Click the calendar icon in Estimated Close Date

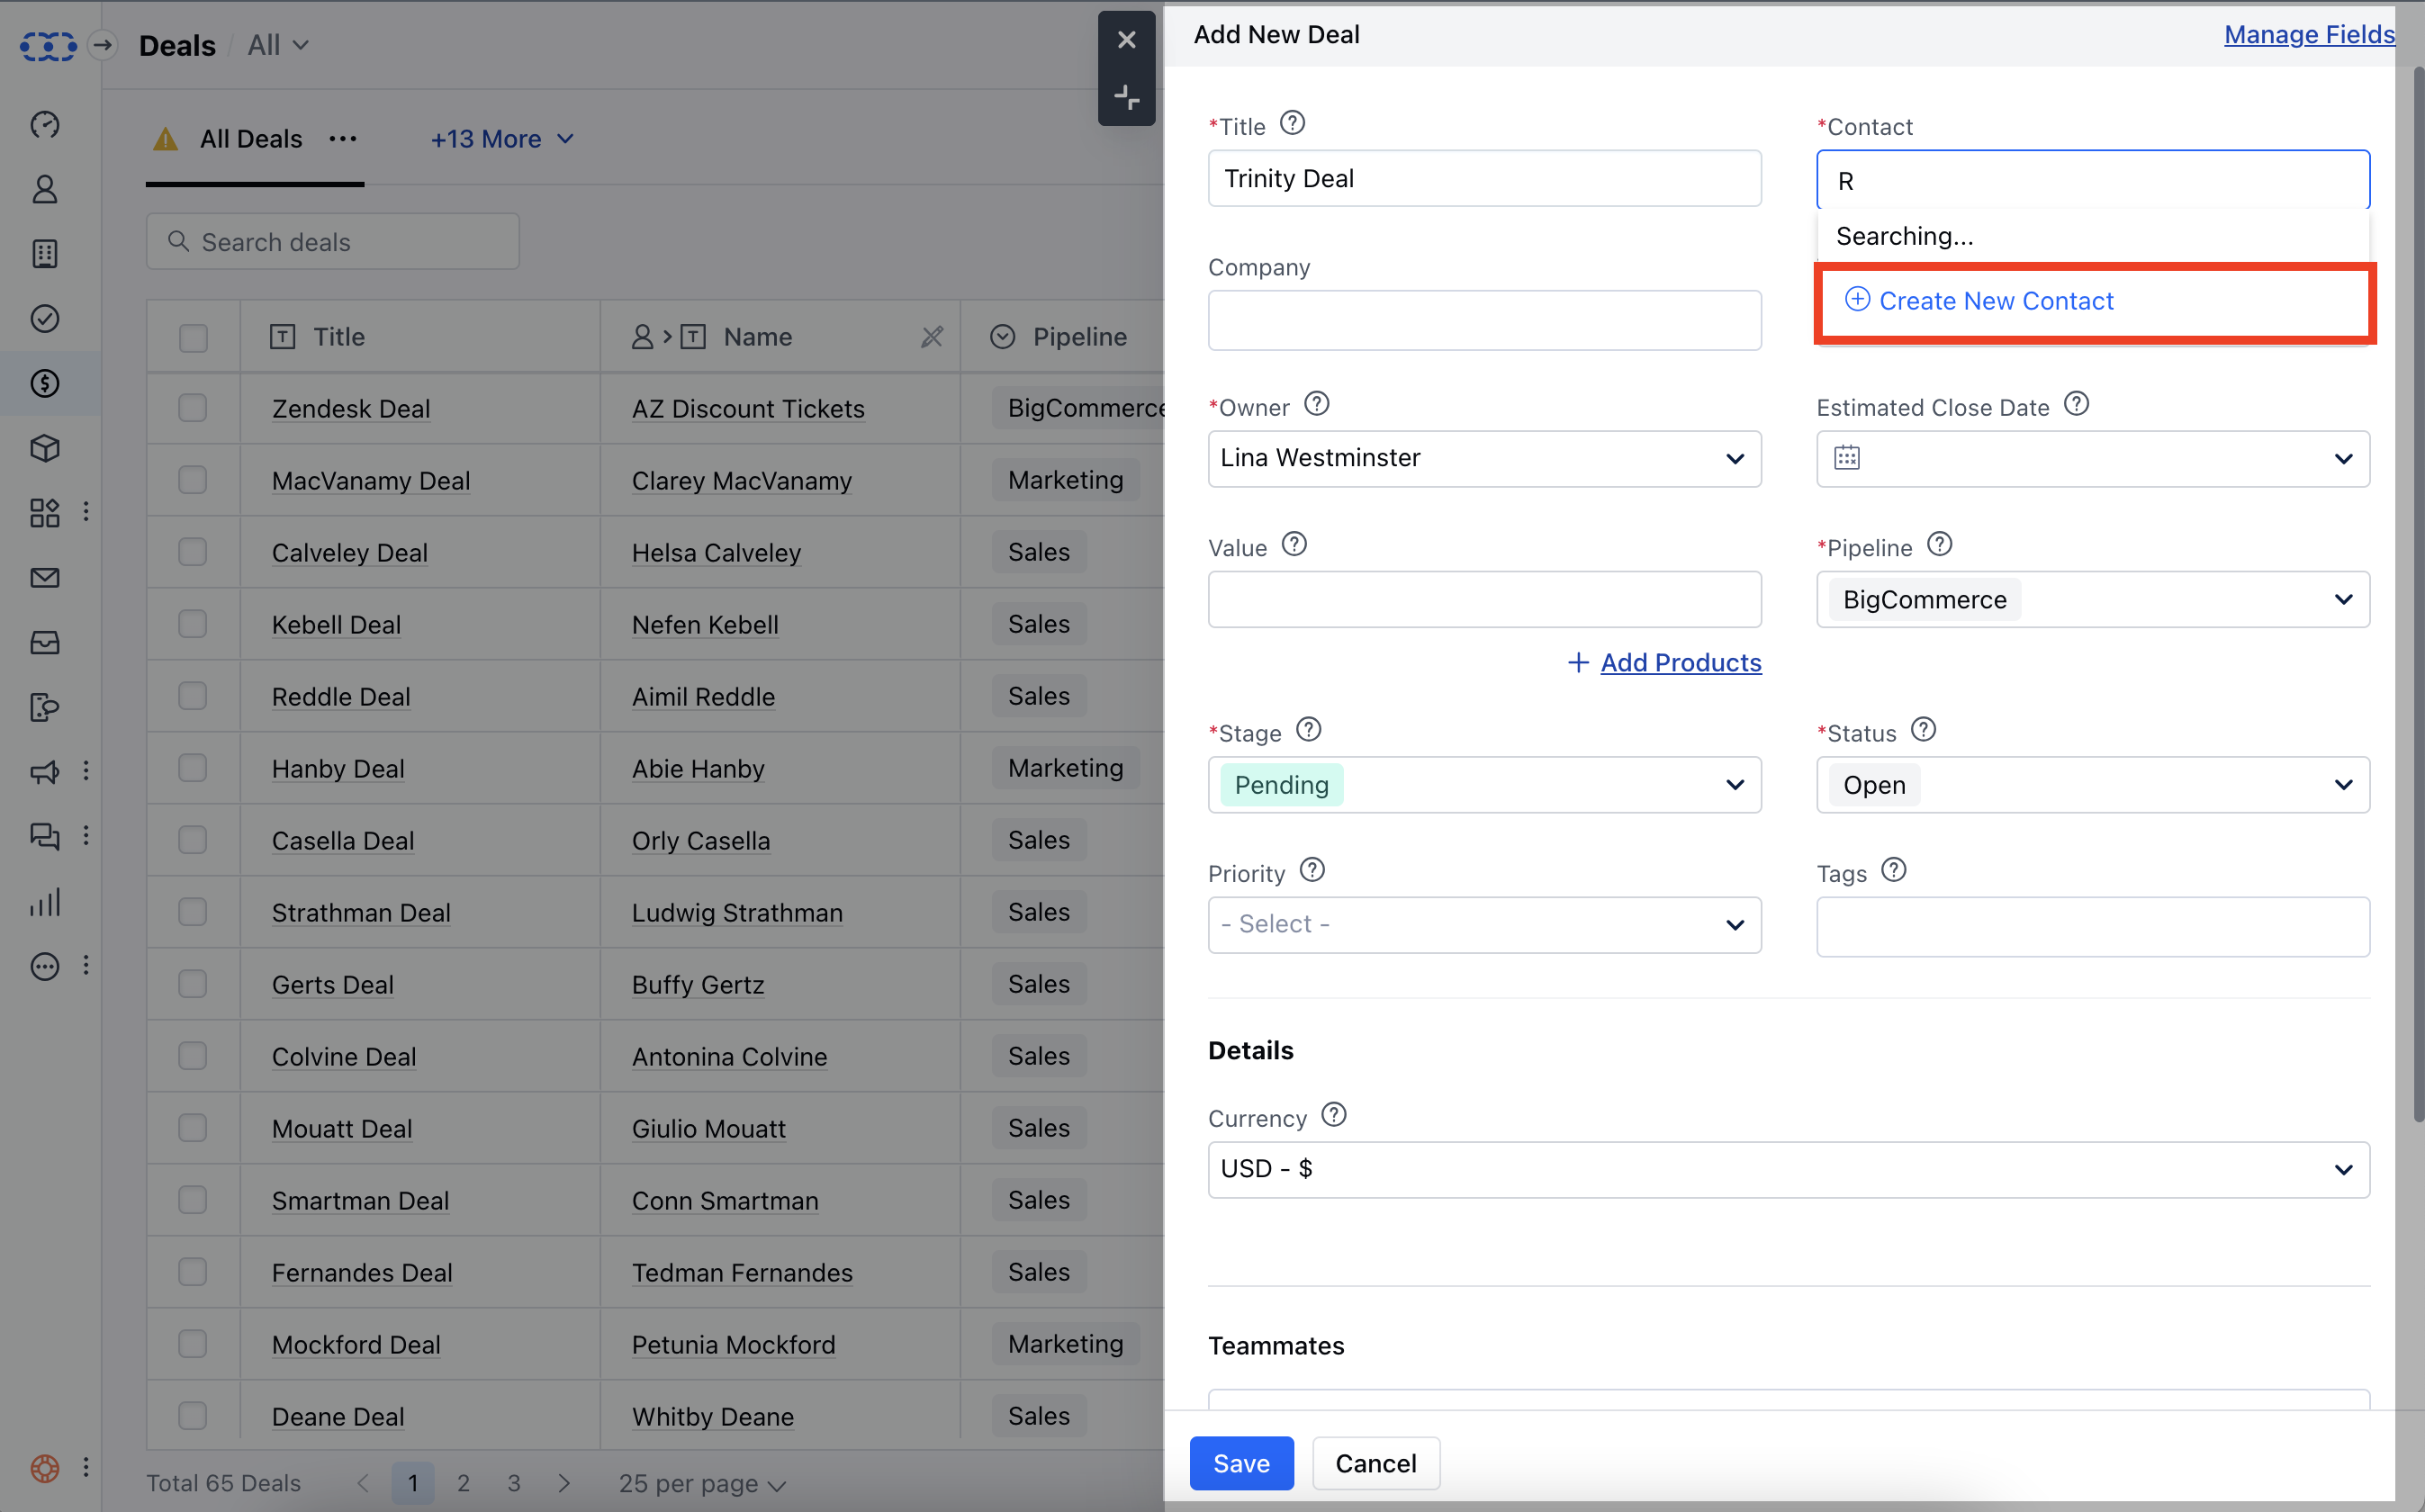pos(1846,458)
